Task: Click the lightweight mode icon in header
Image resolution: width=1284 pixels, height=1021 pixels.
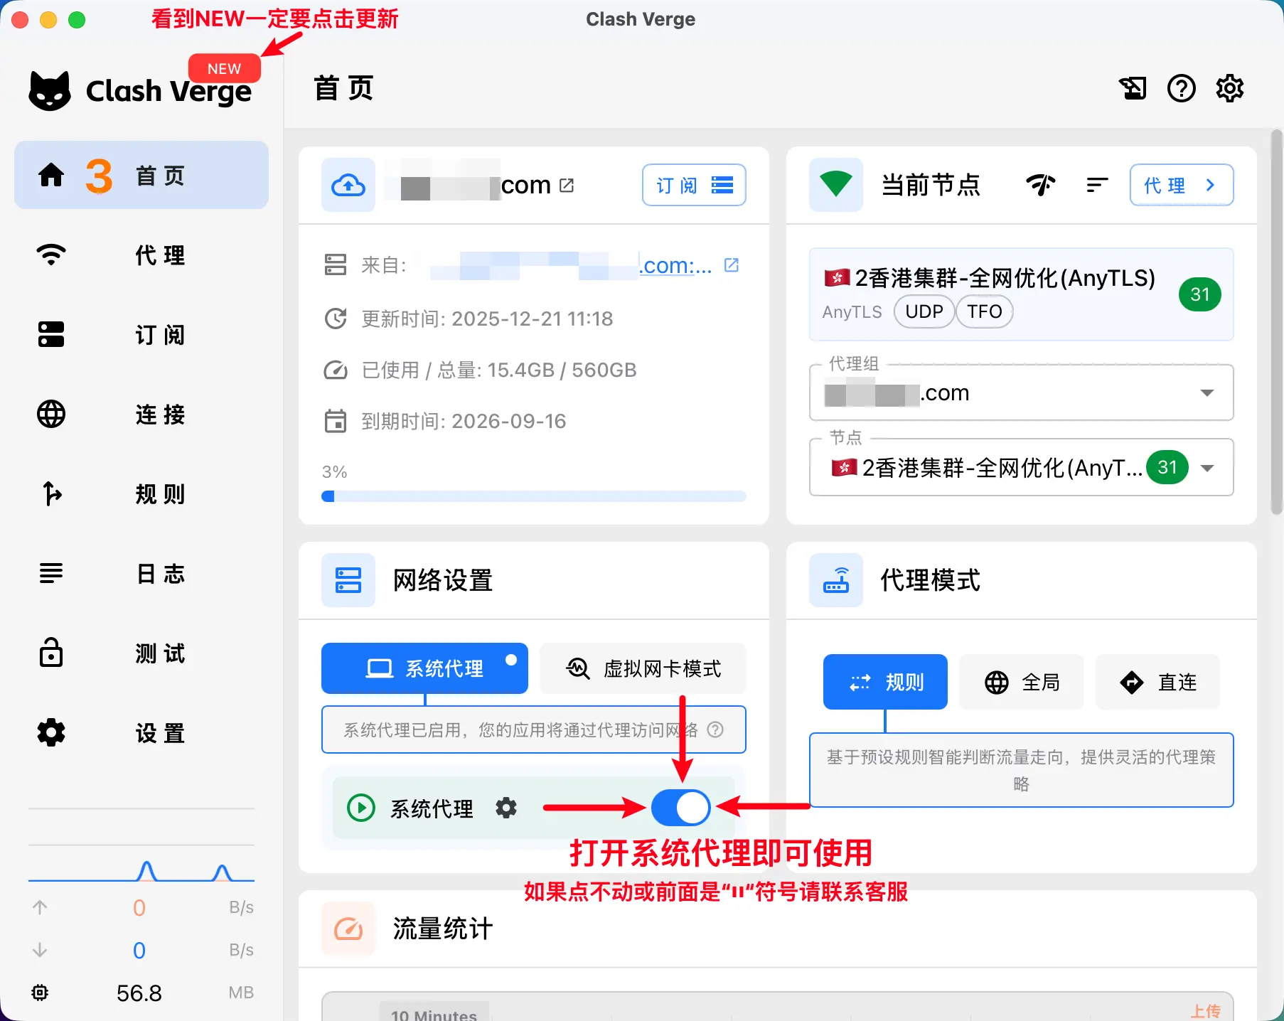Action: click(1133, 89)
